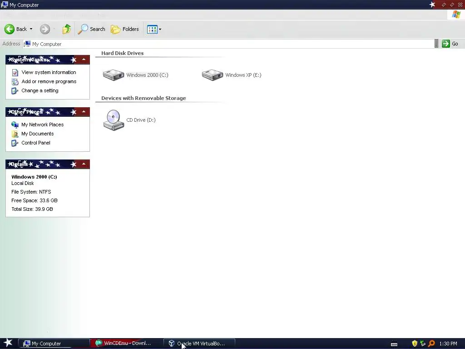Click 'File System: NTFS' in Details

point(31,192)
